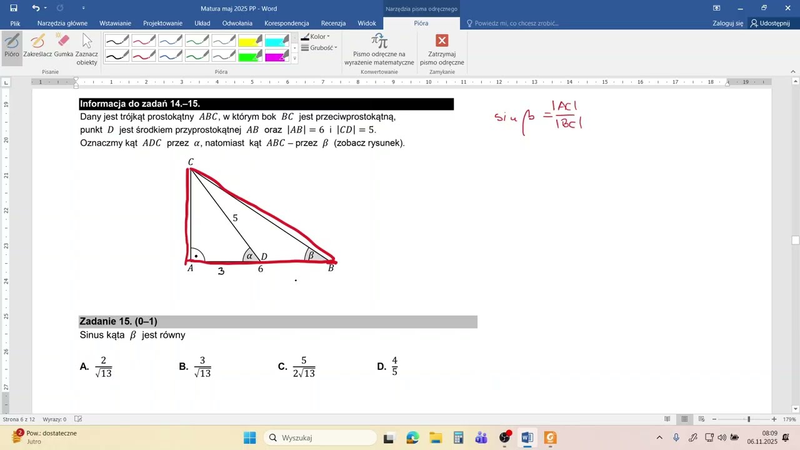Pick the red pen in top row
This screenshot has height=450, width=800.
tap(144, 41)
